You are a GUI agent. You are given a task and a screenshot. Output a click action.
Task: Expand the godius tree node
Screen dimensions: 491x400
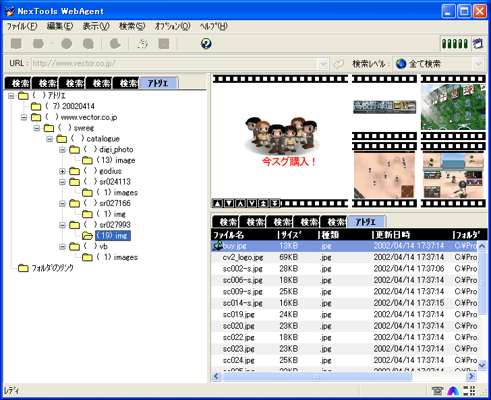pos(63,172)
